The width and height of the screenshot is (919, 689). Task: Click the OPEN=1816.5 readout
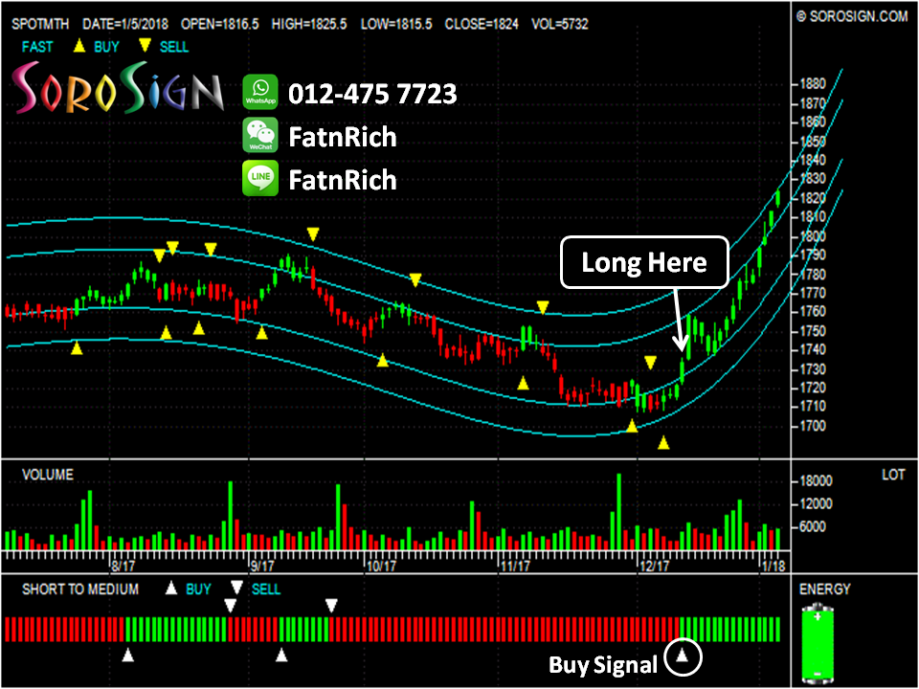coord(220,24)
